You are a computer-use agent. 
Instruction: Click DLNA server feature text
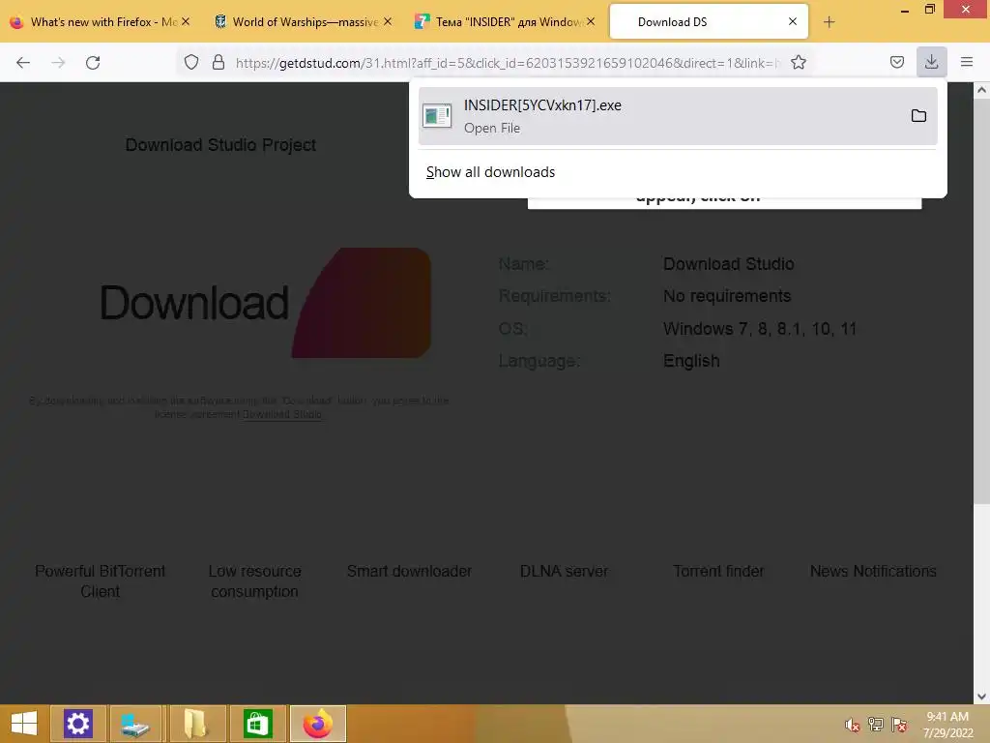click(564, 571)
